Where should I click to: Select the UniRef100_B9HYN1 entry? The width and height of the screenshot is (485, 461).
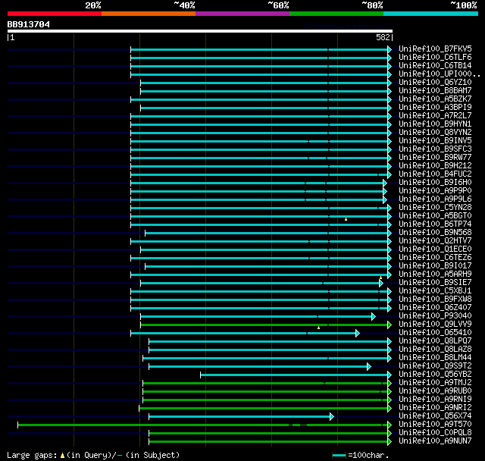435,124
